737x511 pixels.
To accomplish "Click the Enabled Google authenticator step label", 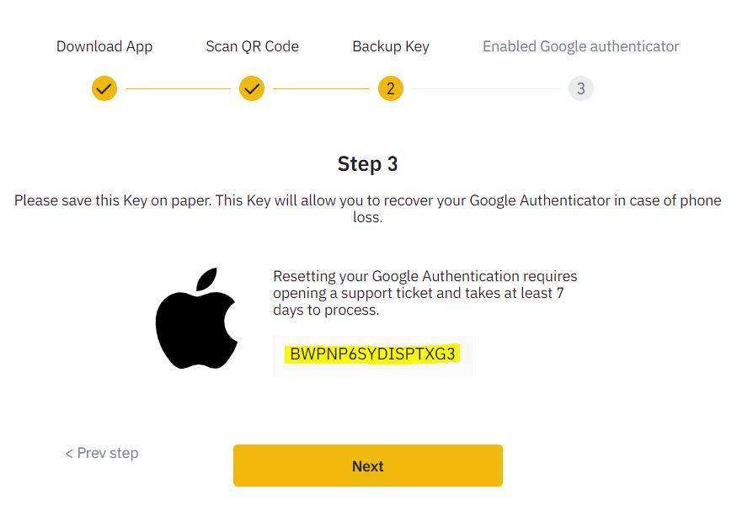I will (x=581, y=46).
